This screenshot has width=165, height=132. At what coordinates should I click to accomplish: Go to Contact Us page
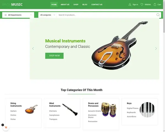pyautogui.click(x=97, y=4)
